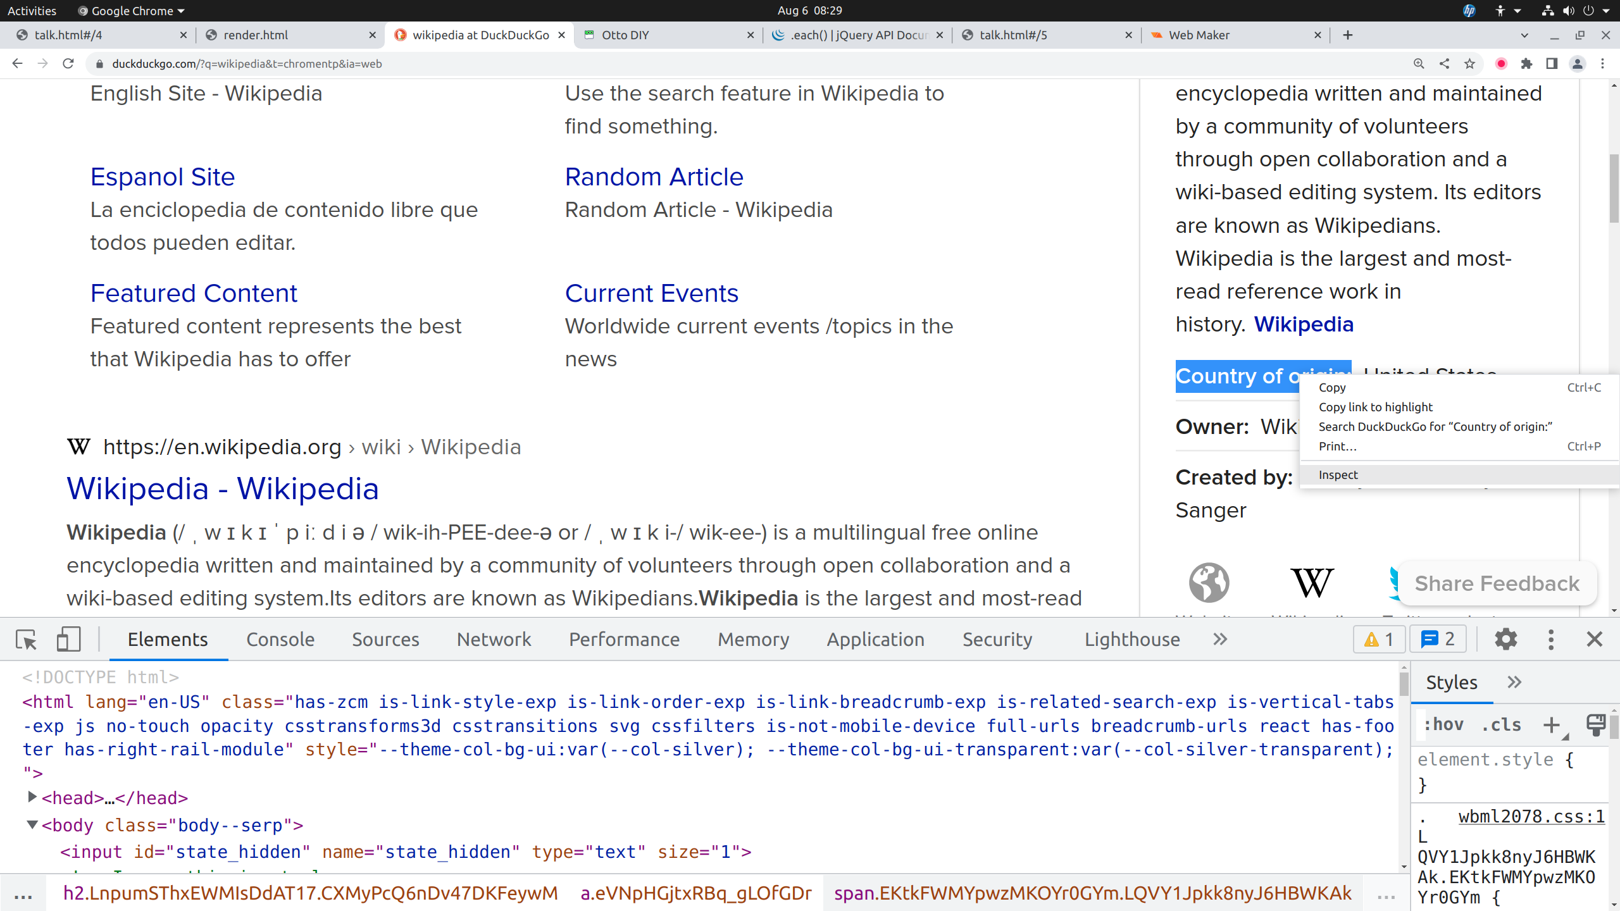Show more DevTools tabs chevron

click(1220, 640)
